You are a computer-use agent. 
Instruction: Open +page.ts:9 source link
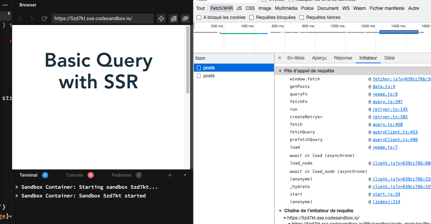(x=385, y=94)
